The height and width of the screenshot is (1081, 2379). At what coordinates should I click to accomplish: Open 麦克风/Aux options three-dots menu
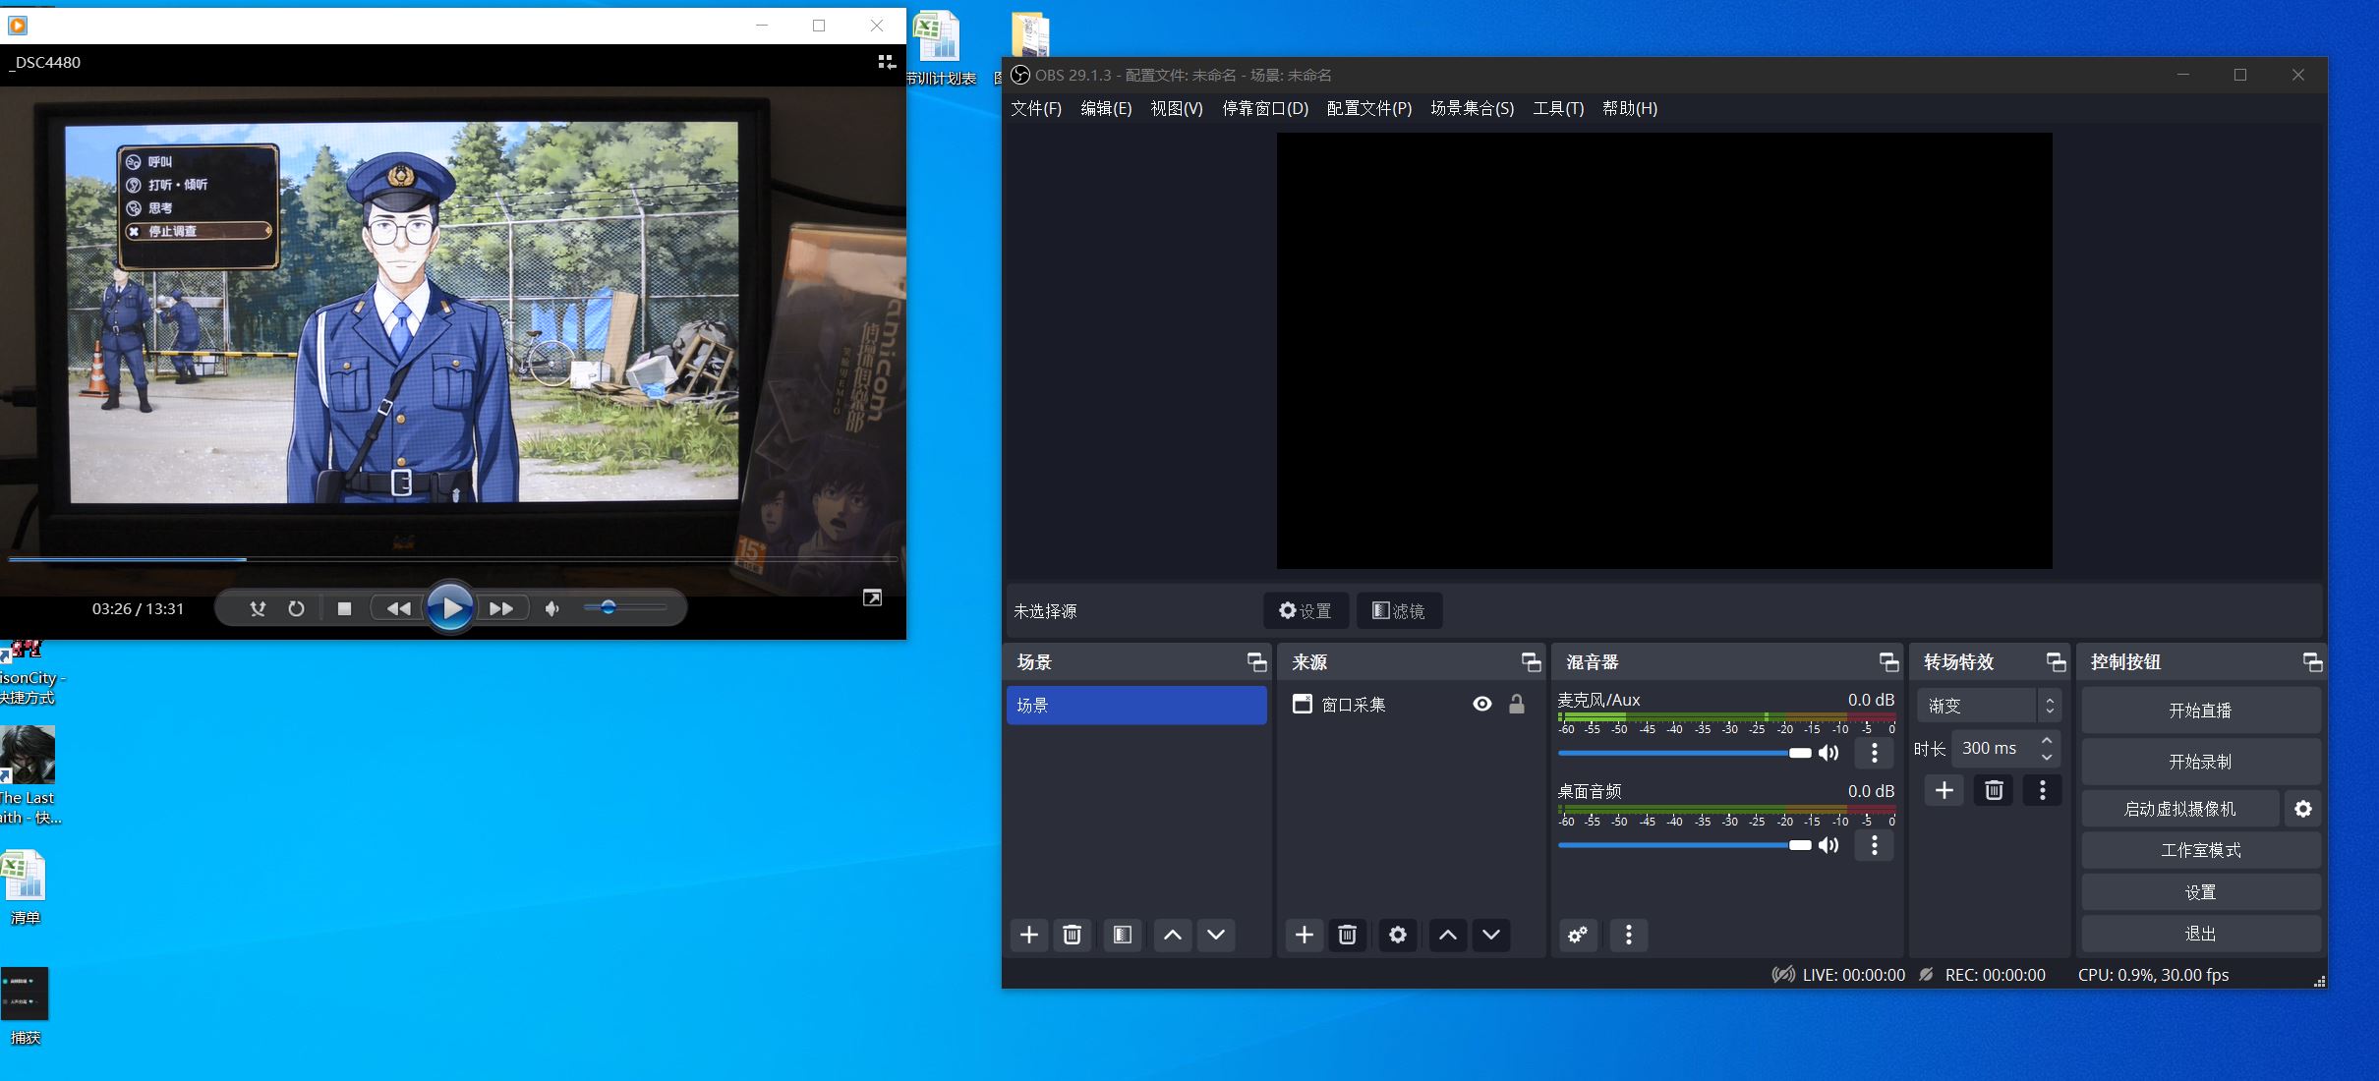(x=1875, y=753)
